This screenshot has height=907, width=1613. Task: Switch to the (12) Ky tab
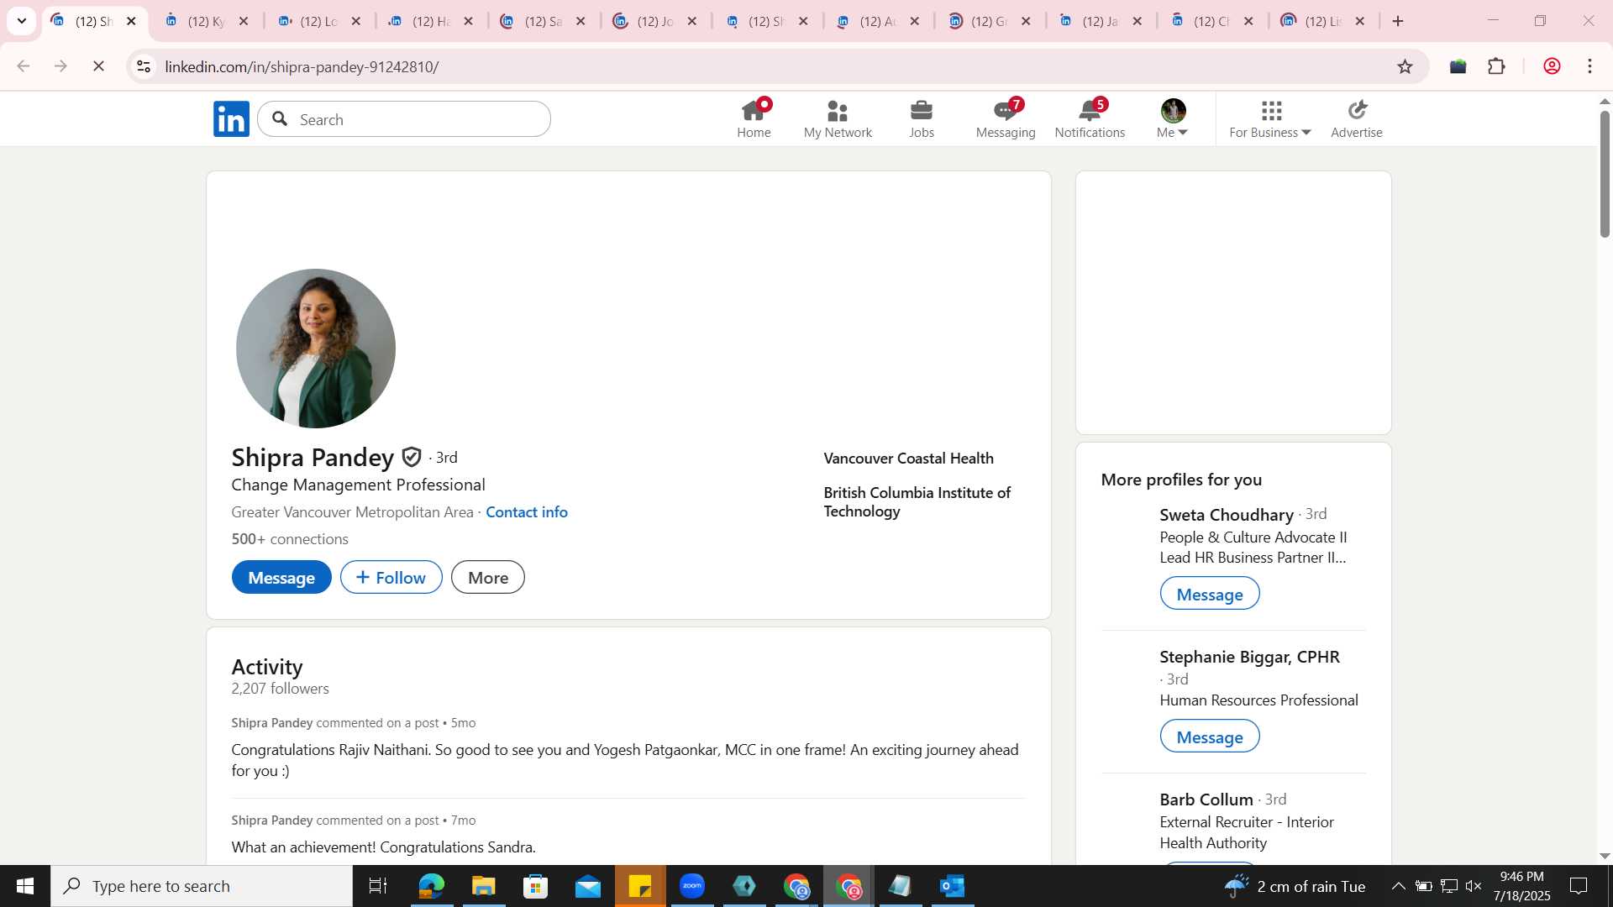pos(207,21)
